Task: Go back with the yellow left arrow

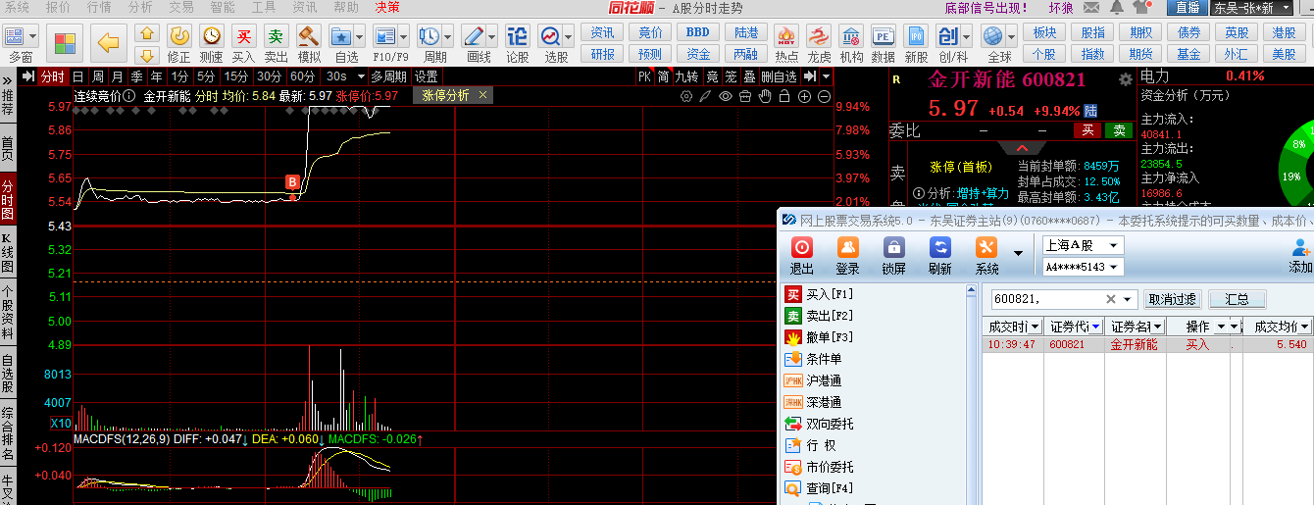Action: (109, 43)
